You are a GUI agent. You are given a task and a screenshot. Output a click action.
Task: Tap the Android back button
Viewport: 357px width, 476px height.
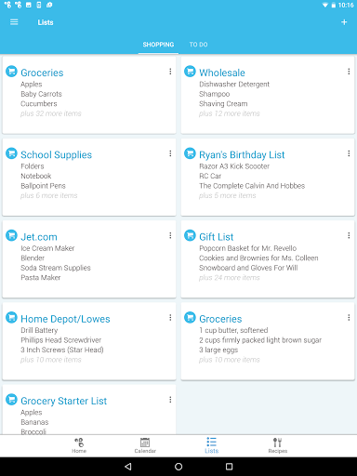[x=128, y=467]
